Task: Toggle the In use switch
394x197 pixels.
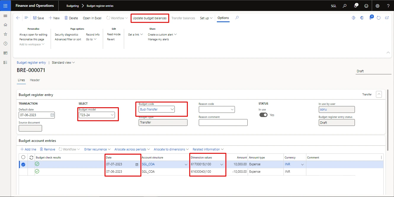Action: pyautogui.click(x=263, y=115)
